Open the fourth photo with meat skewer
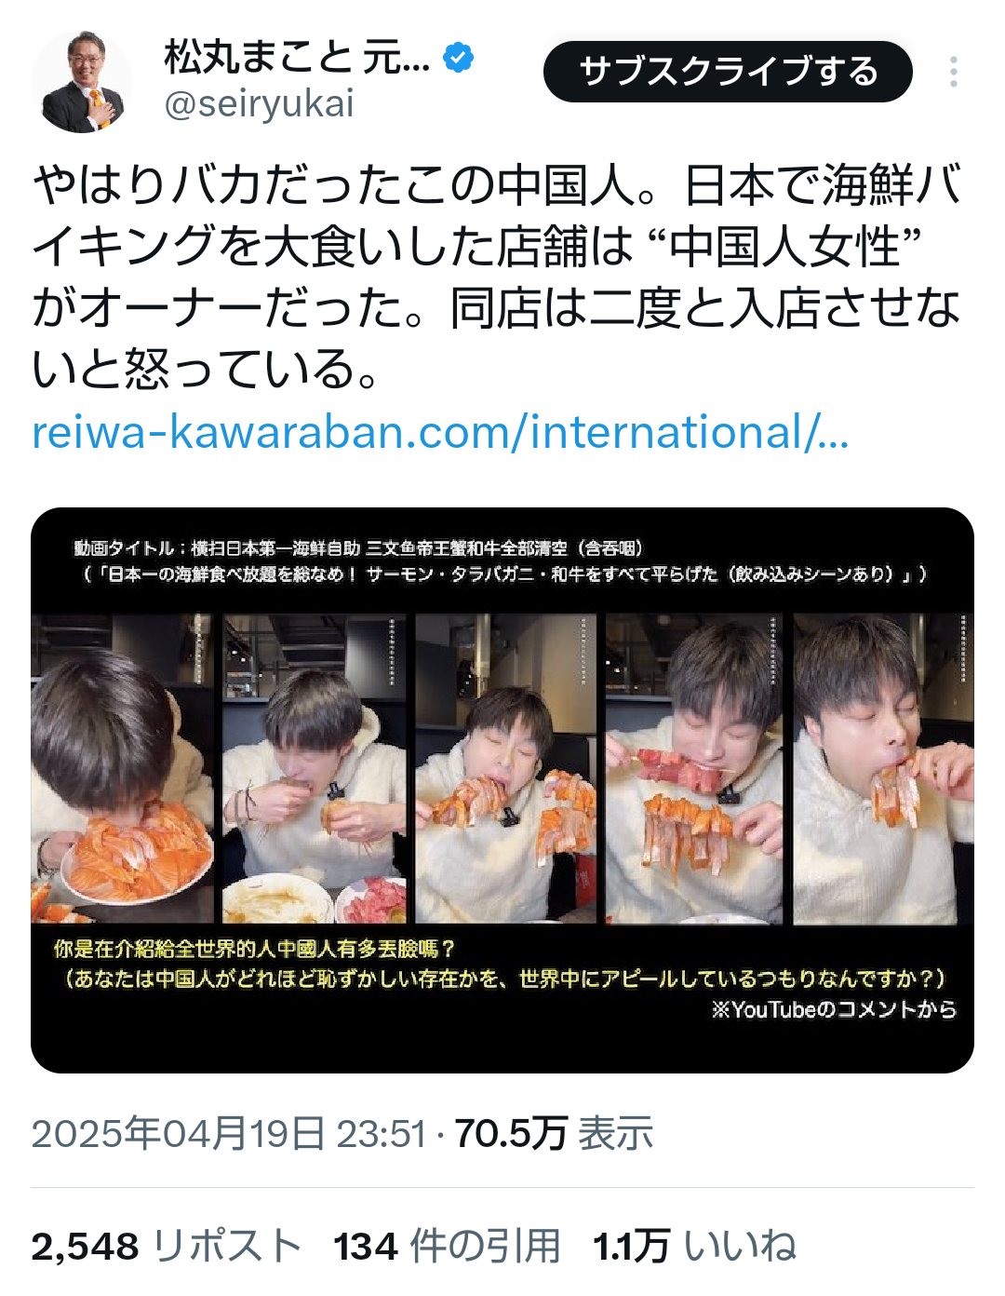1005x1296 pixels. tap(694, 768)
